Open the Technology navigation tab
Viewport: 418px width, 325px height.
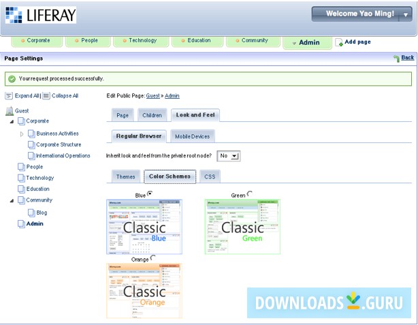141,41
